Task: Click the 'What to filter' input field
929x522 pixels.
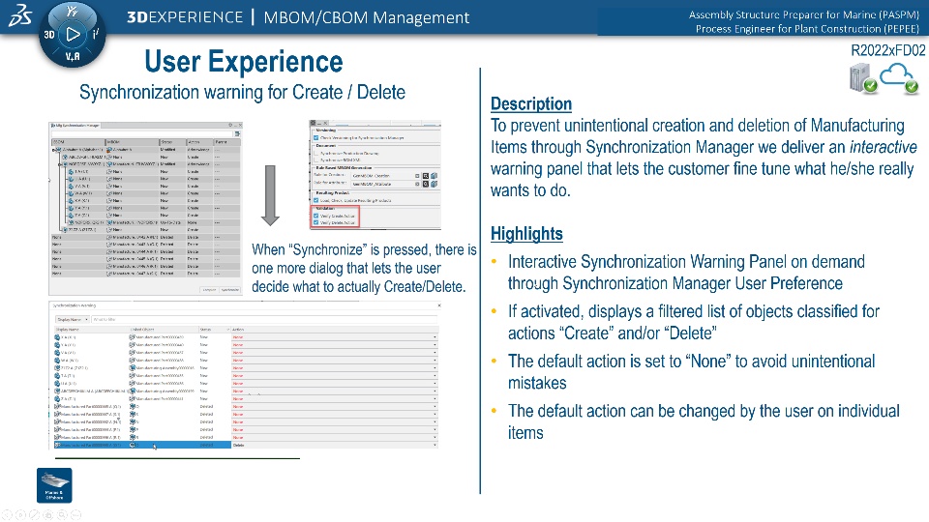Action: [x=264, y=320]
